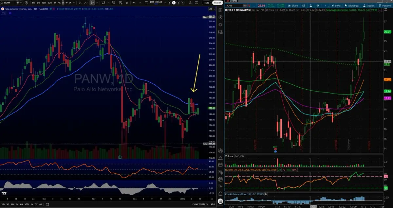Open thinkorswim chart settings gear
This screenshot has height=208, width=393.
pyautogui.click(x=318, y=6)
